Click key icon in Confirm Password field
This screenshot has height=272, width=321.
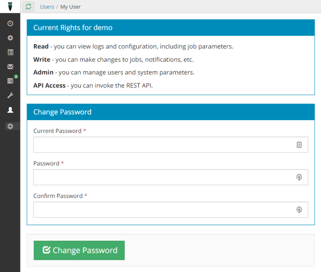point(299,210)
